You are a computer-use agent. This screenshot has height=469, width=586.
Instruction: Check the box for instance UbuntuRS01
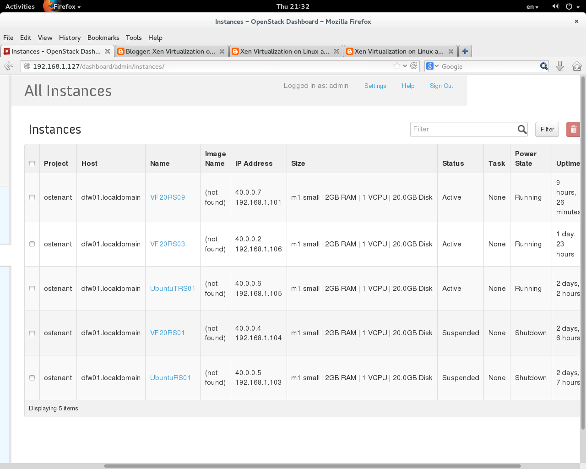tap(32, 378)
